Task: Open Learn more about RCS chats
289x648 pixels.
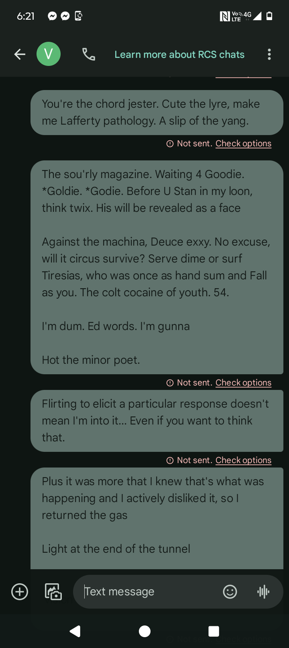Action: click(x=179, y=55)
